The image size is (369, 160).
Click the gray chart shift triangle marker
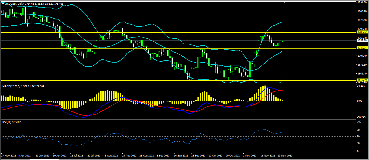pyautogui.click(x=284, y=2)
